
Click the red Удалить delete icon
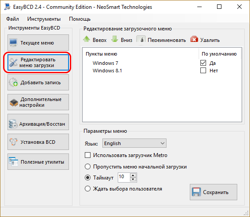(194, 39)
